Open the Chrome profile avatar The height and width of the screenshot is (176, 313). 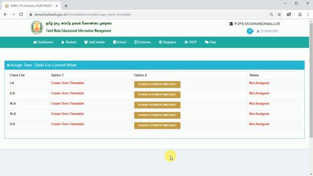tap(300, 14)
